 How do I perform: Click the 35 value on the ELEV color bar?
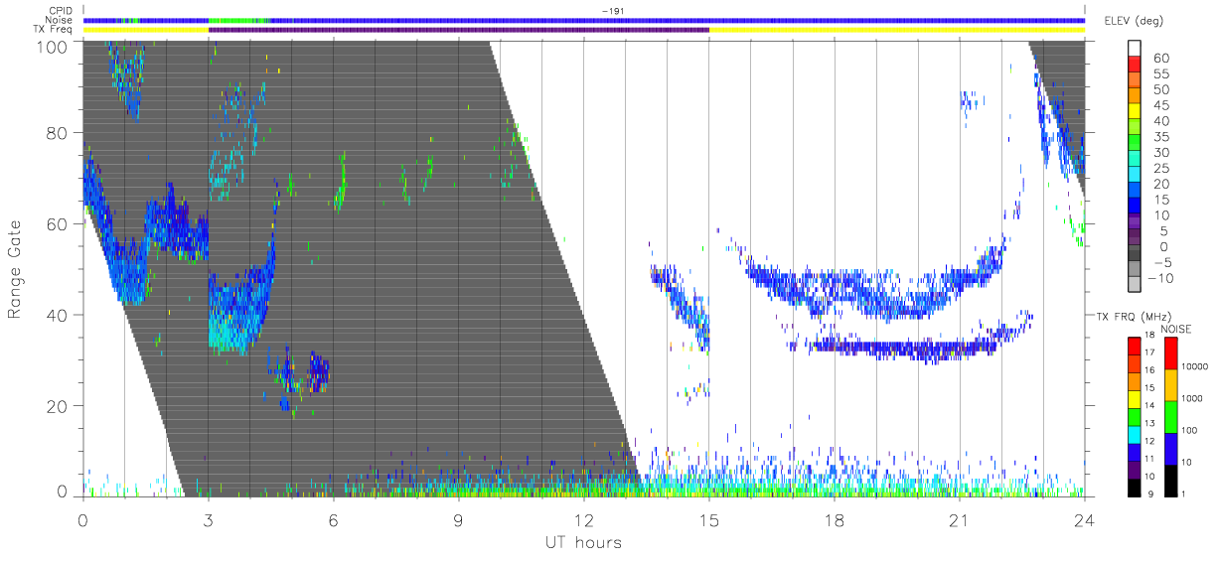[x=1160, y=138]
